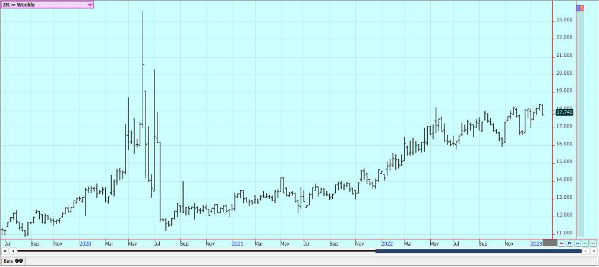Click the red S sell button
Screen dimensions: 599x267
tap(582, 8)
